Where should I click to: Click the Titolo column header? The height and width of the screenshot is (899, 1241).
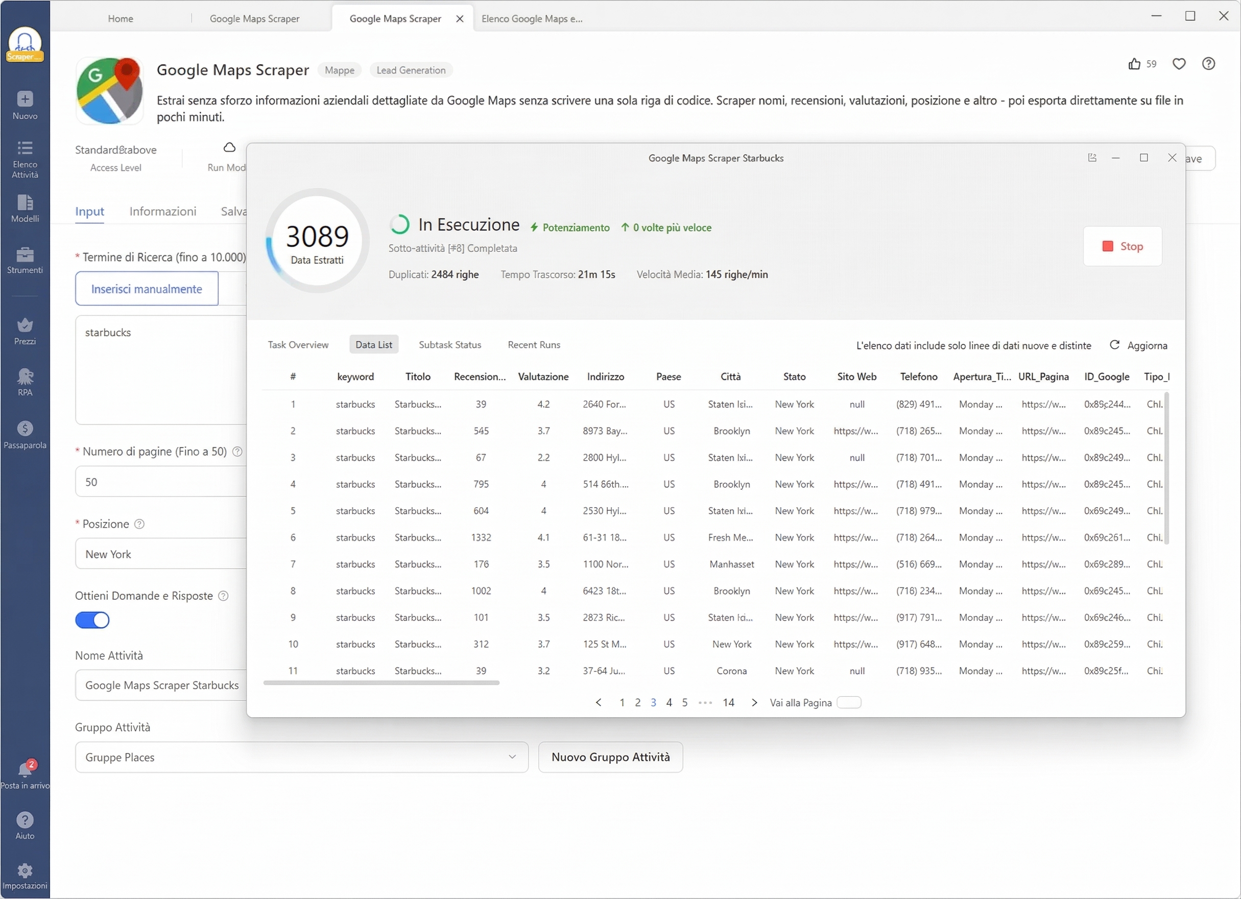418,376
